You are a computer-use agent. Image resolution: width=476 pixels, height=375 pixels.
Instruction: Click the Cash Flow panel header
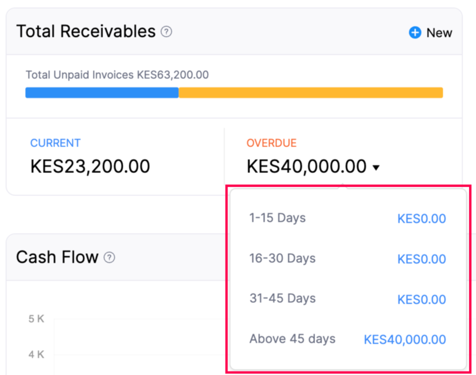click(x=57, y=257)
